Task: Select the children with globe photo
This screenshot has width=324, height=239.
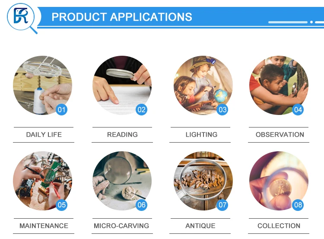Action: [x=203, y=85]
